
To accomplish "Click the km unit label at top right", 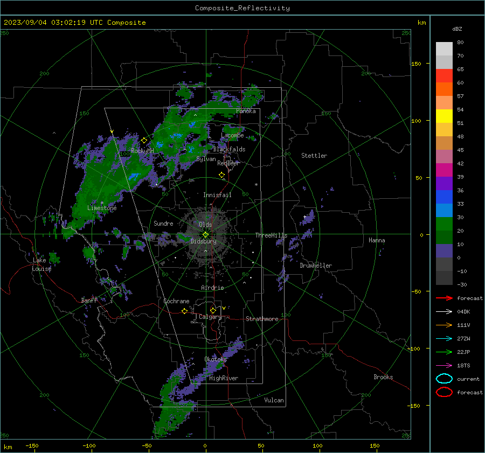I will [421, 23].
